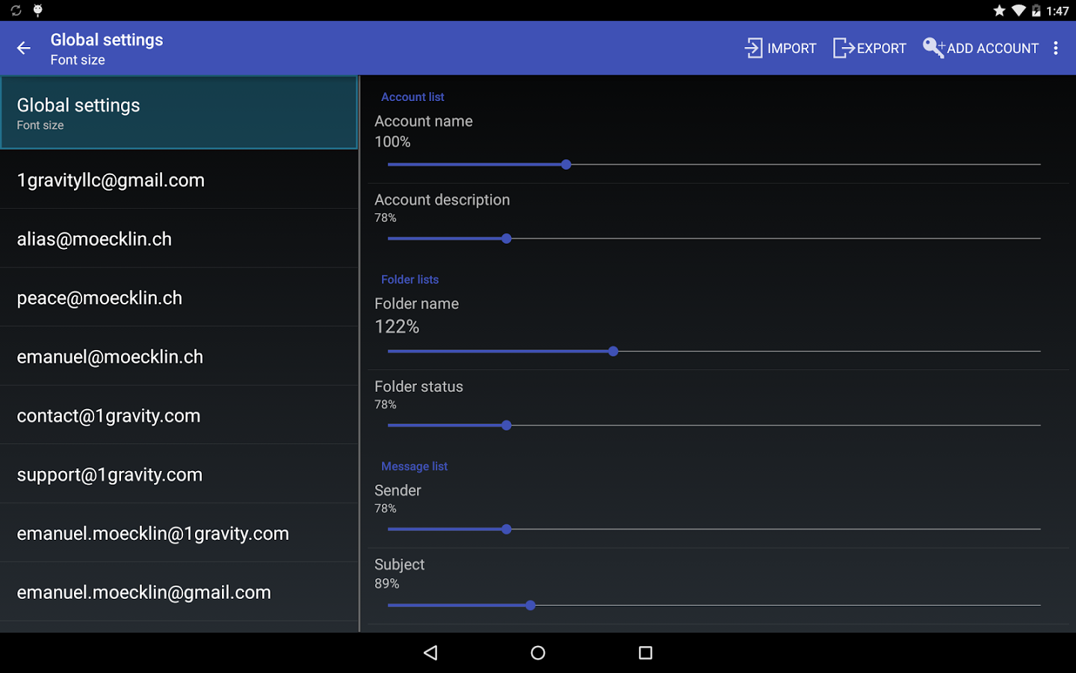Click the Folder status slider handle
Image resolution: width=1076 pixels, height=673 pixels.
point(507,425)
